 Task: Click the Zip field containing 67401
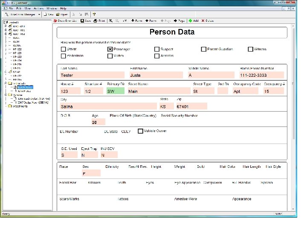[x=192, y=106]
